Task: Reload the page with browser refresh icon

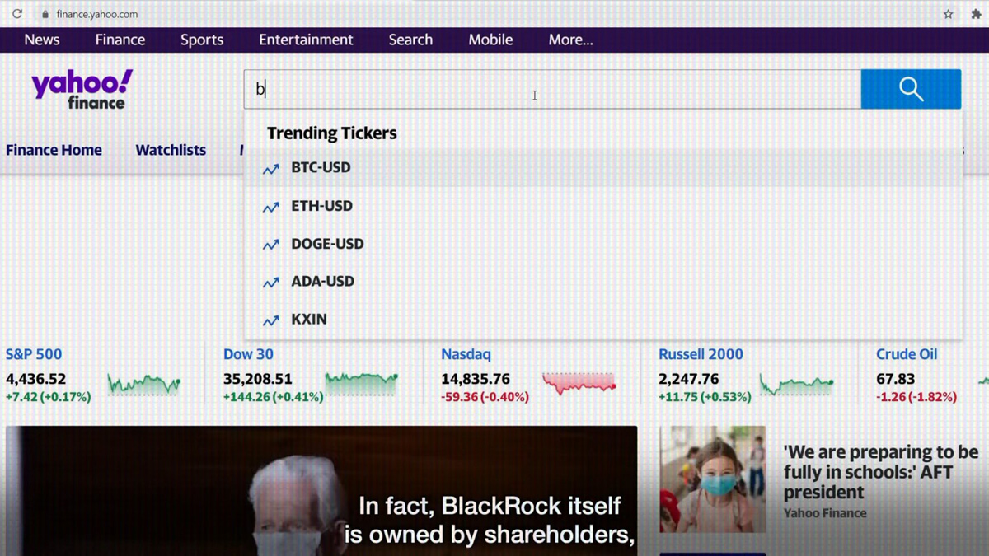Action: [16, 14]
